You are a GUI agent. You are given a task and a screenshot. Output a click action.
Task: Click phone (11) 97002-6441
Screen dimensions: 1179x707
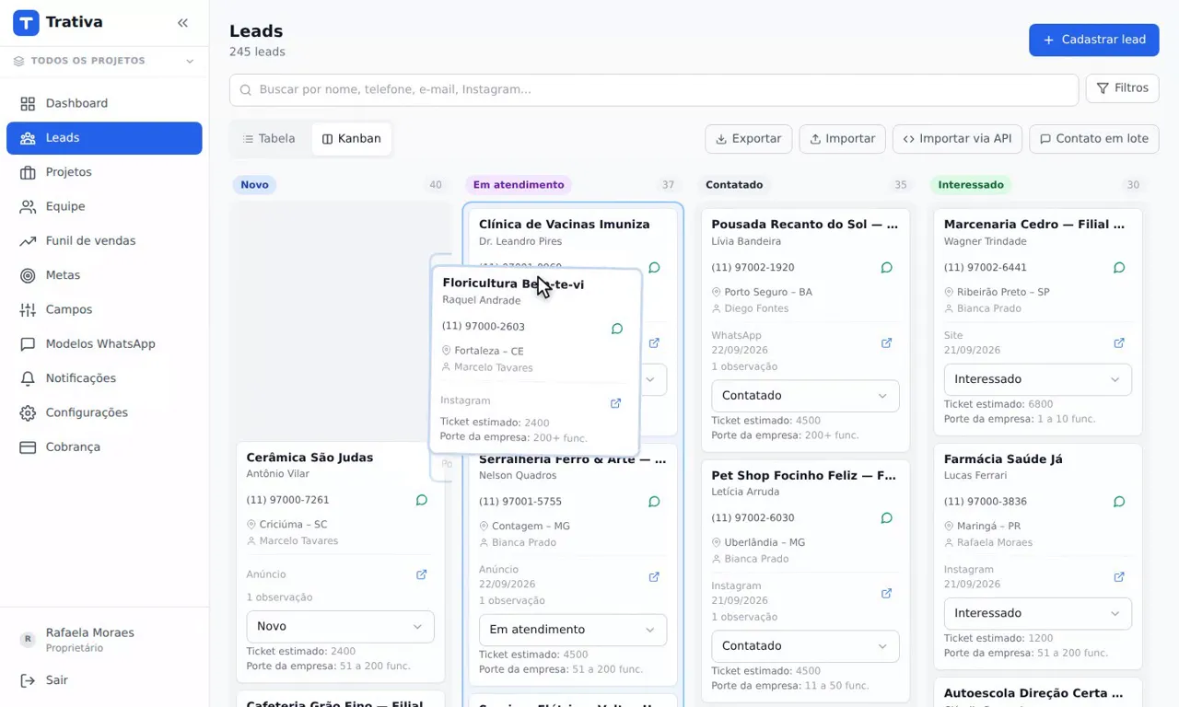pos(986,268)
